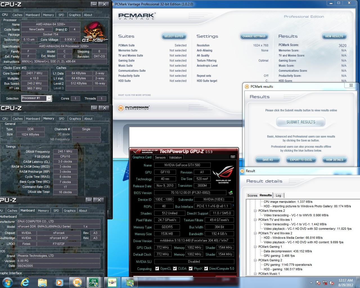This screenshot has height=288, width=360.
Task: Toggle the DirectCompute 5.0 checkbox
Action: [x=206, y=269]
